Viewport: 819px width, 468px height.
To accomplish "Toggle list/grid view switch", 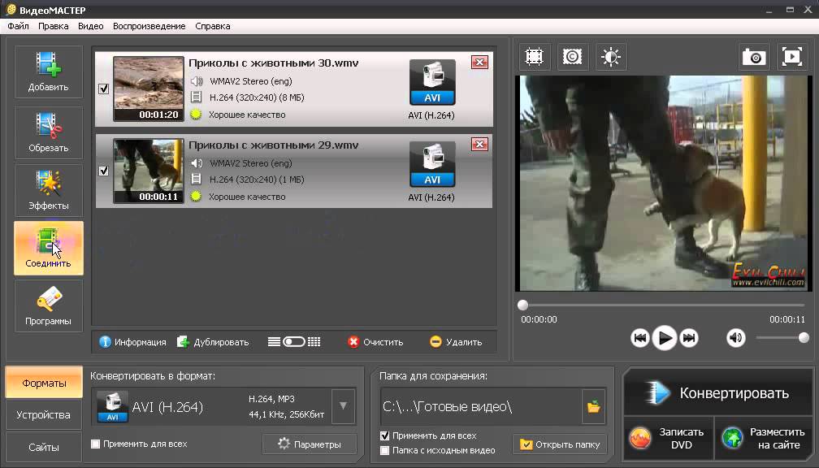I will pos(293,342).
